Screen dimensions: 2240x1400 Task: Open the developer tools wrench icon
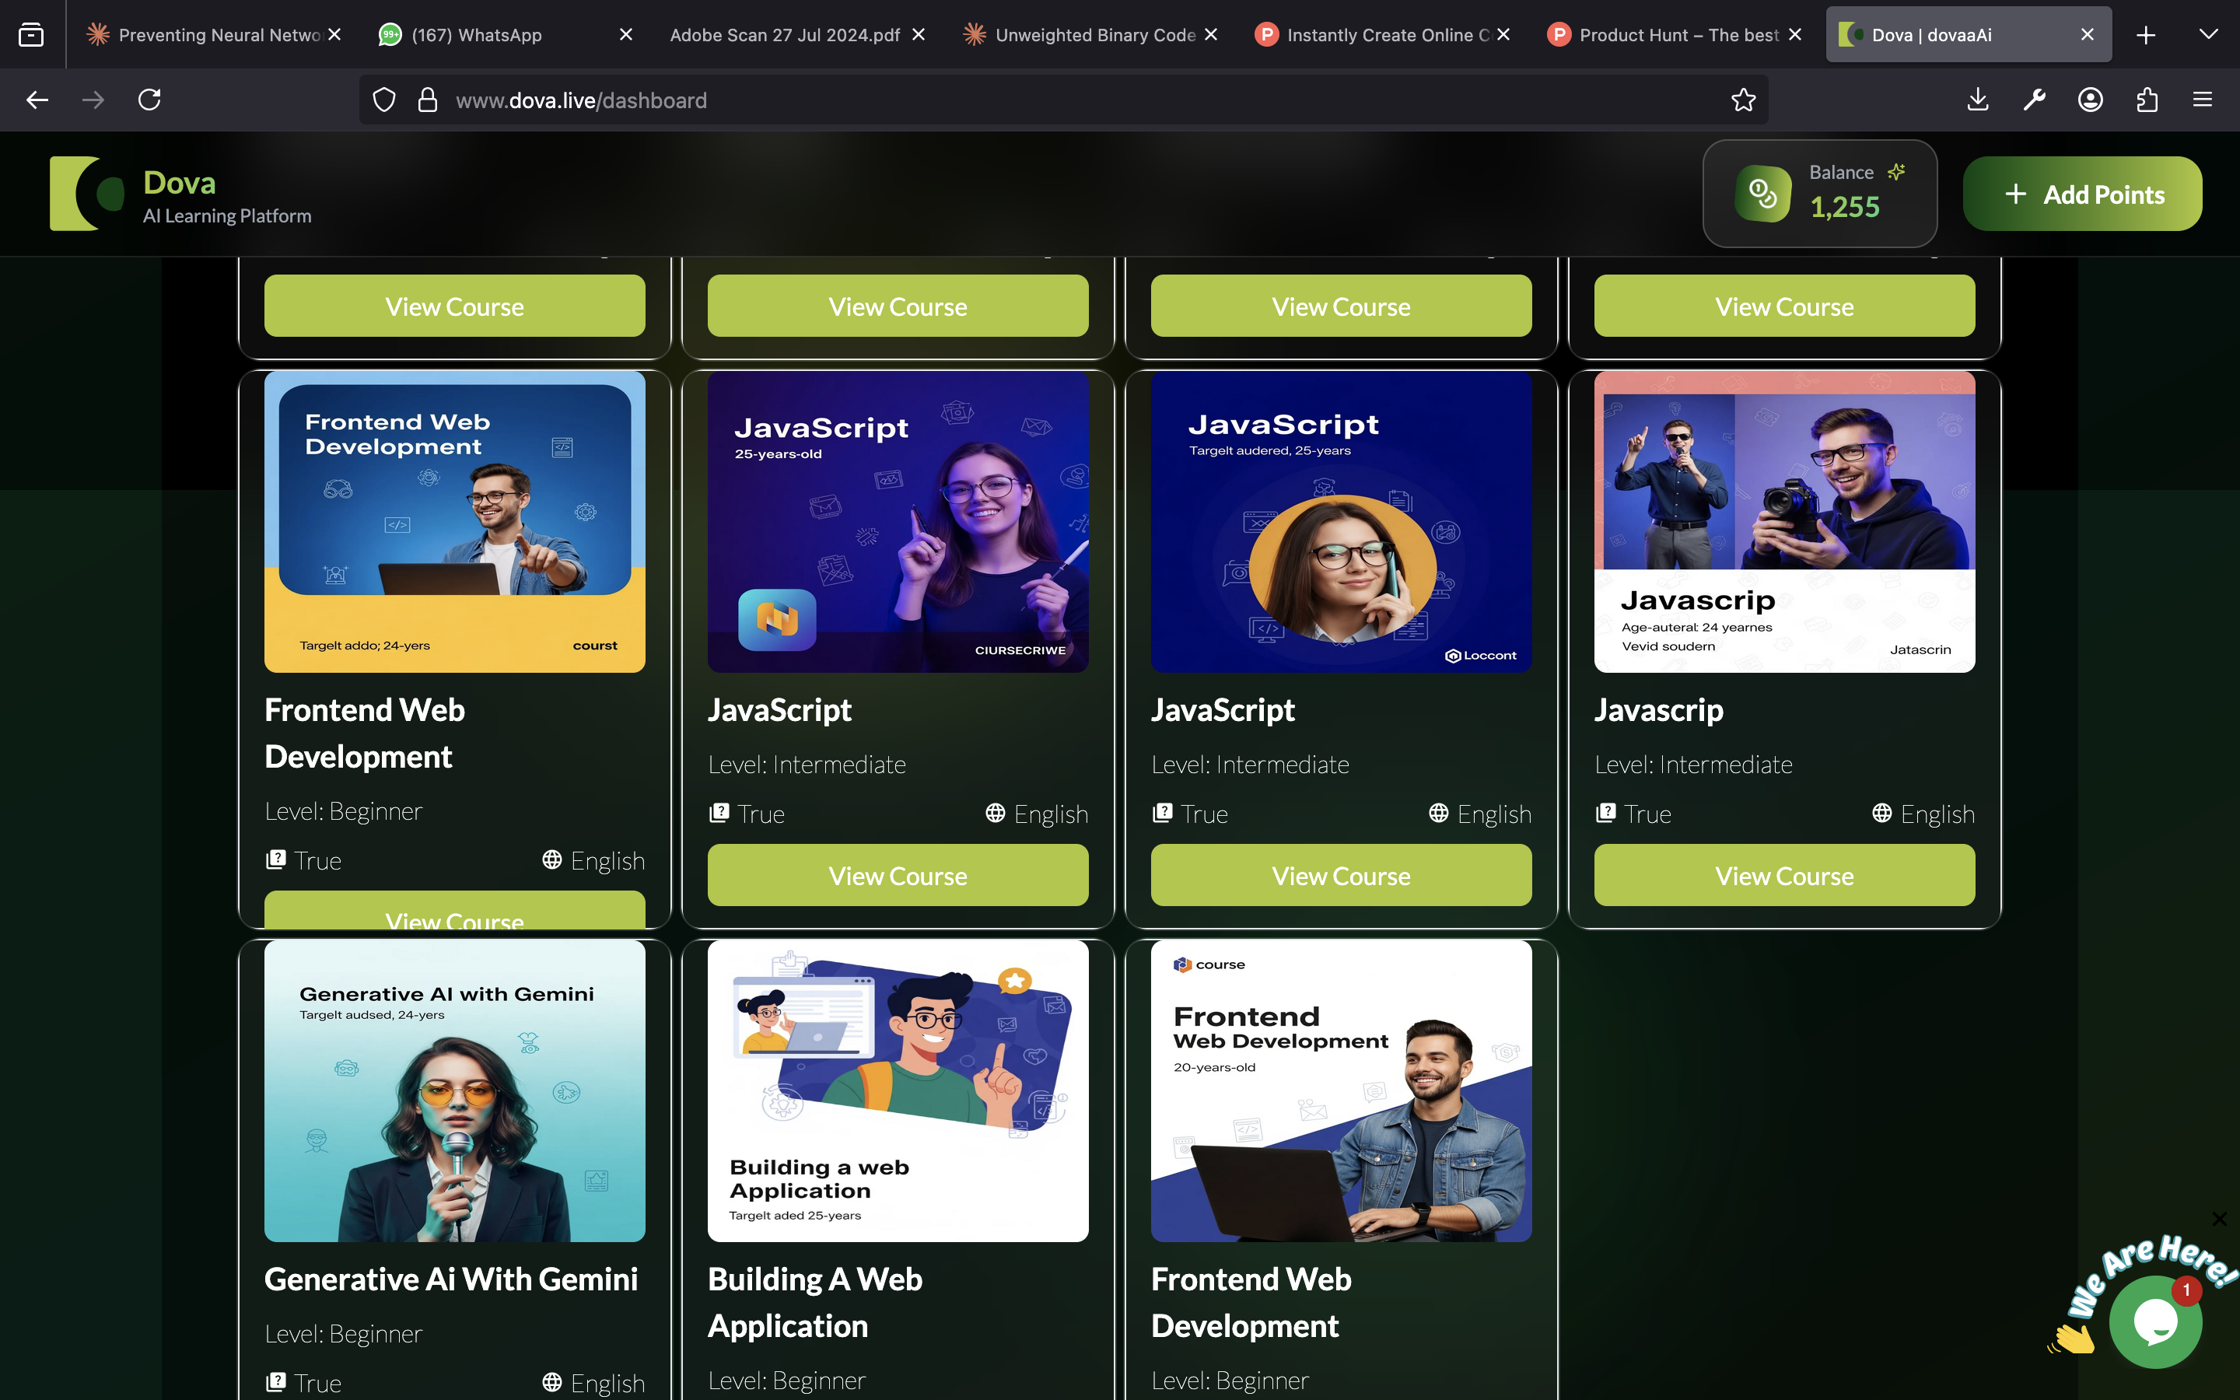2034,100
